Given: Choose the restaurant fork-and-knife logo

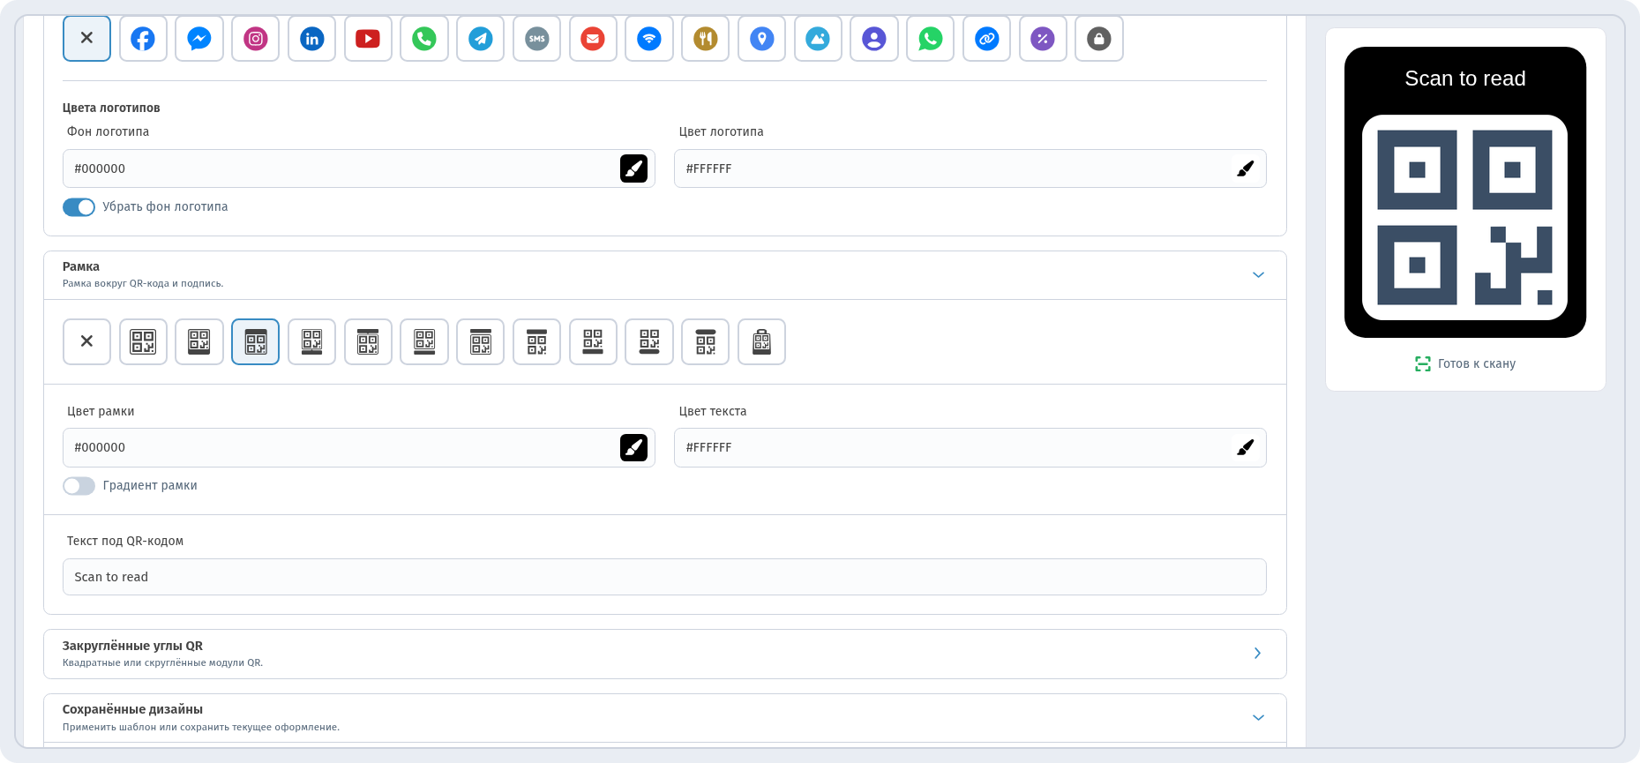Looking at the screenshot, I should (x=706, y=39).
